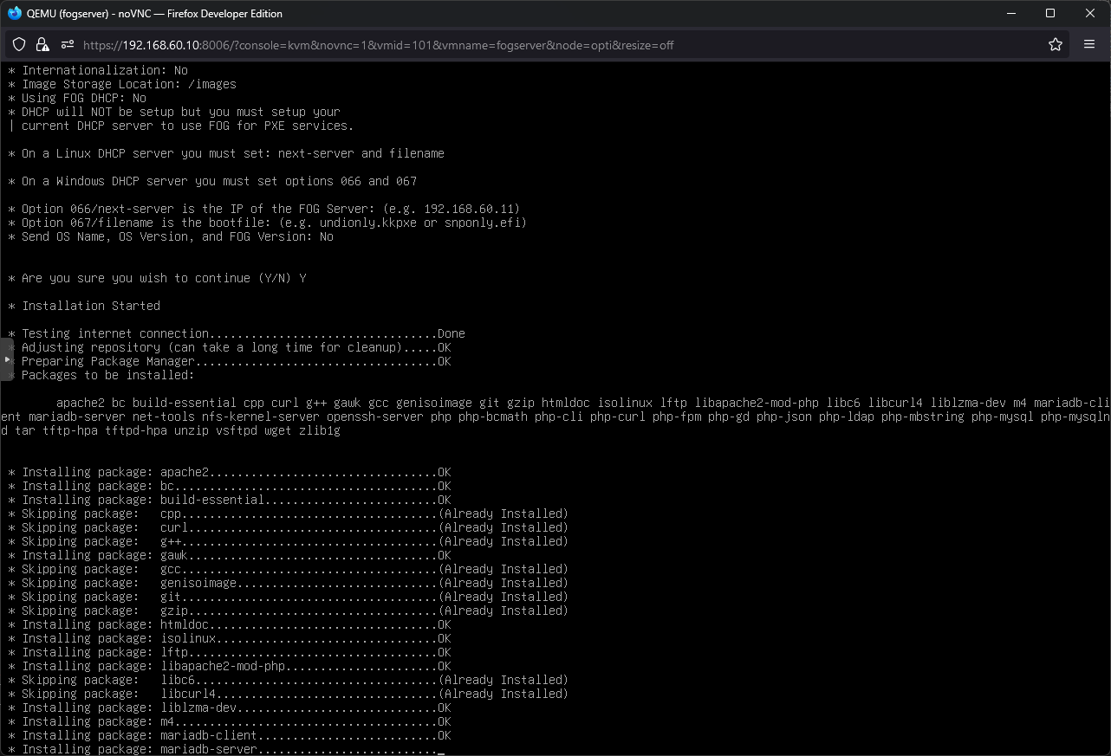Screen dimensions: 1111x756
Task: Click the 'Using FOG DHCP: No' line
Action: (x=77, y=98)
